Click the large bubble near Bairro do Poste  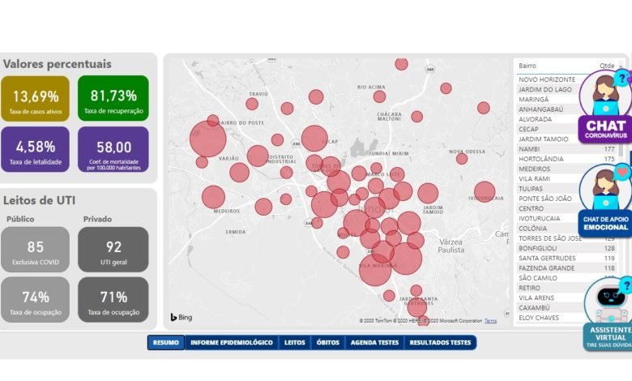207,139
